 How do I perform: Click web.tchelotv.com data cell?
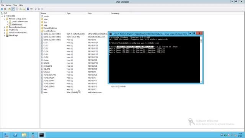coord(95,92)
